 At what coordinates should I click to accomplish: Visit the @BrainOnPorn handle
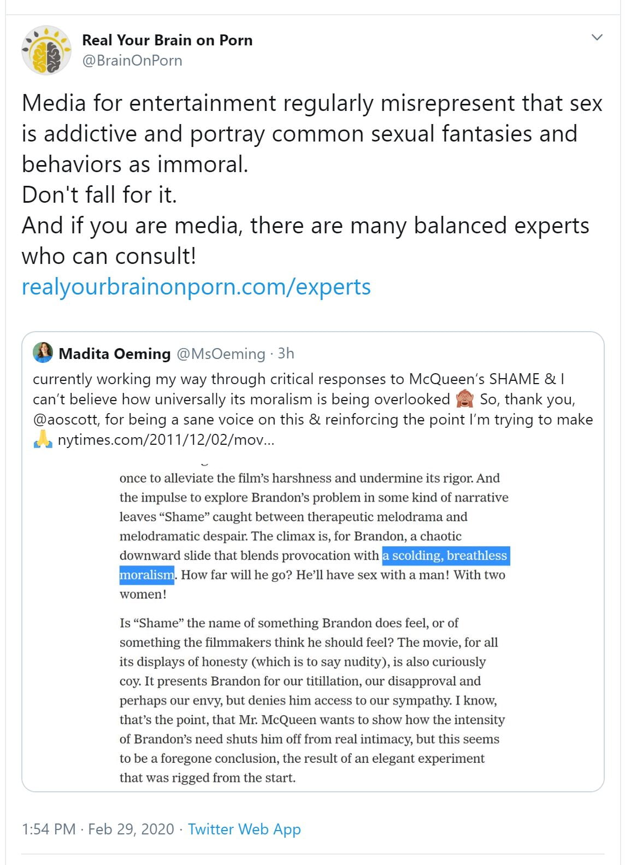pos(132,60)
